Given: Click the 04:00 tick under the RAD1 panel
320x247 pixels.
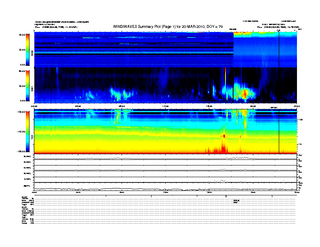Looking at the screenshot, I should point(78,106).
